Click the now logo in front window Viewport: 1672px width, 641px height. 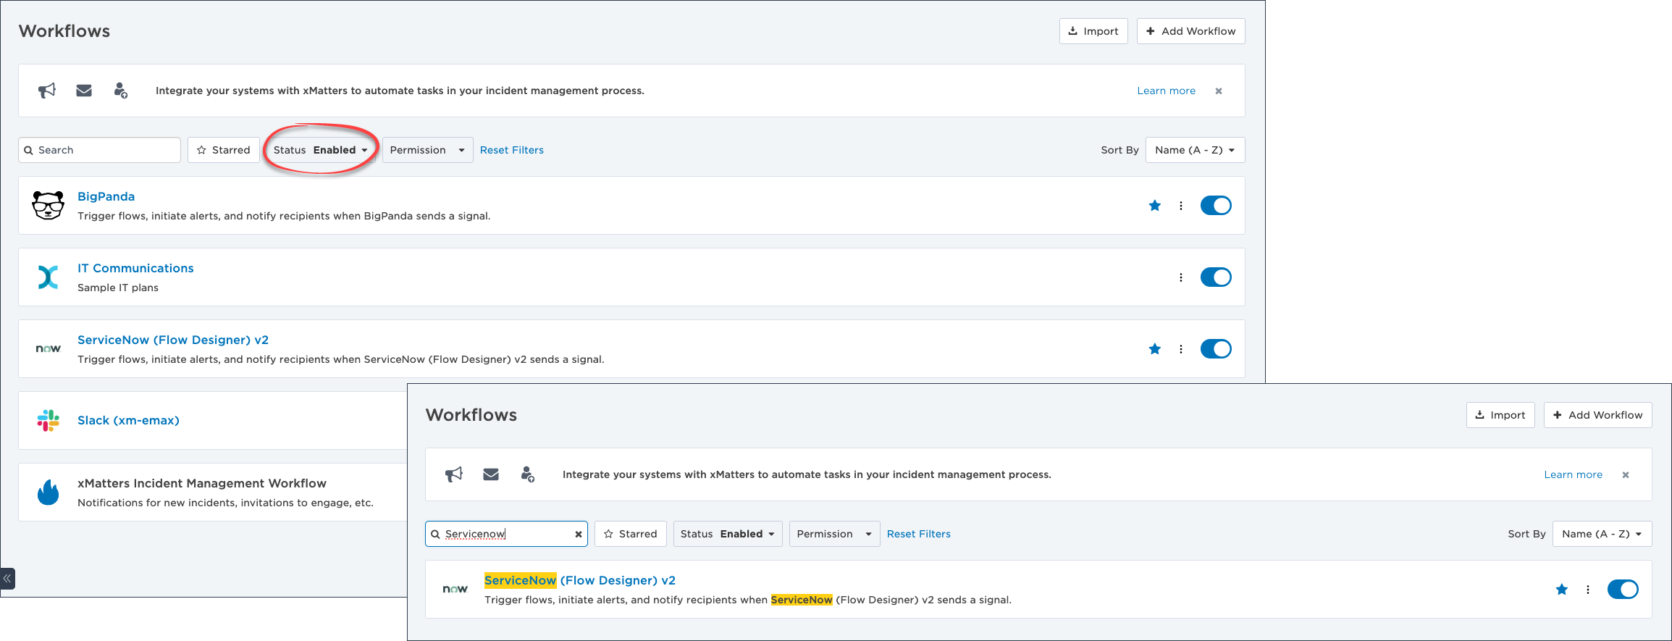pos(455,589)
